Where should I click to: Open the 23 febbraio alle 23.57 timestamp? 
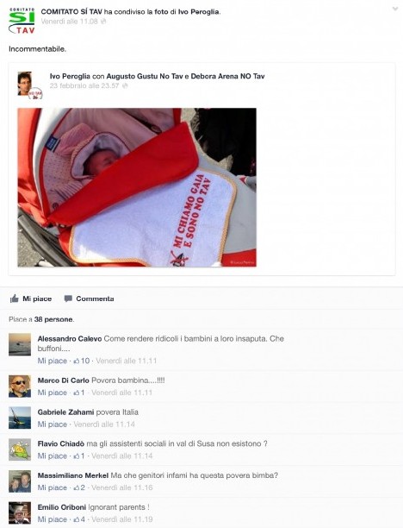[84, 85]
